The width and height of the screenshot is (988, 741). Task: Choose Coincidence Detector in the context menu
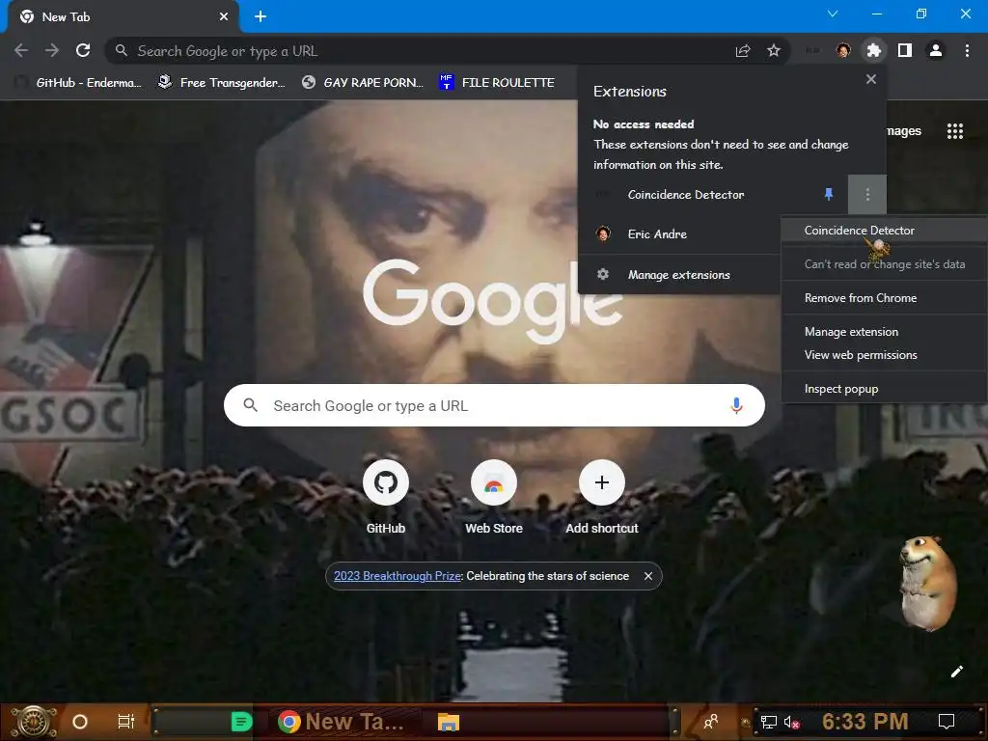(x=884, y=230)
